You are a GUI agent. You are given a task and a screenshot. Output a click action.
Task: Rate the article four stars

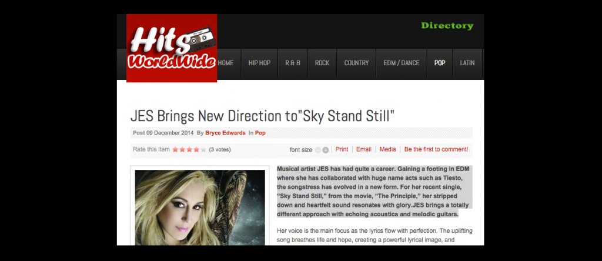click(x=196, y=150)
